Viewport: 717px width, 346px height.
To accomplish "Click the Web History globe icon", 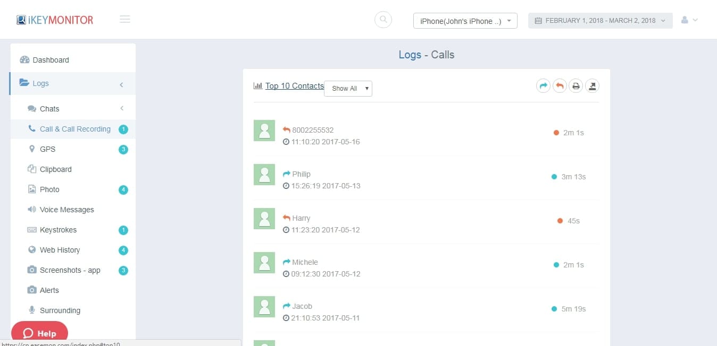I will tap(31, 250).
